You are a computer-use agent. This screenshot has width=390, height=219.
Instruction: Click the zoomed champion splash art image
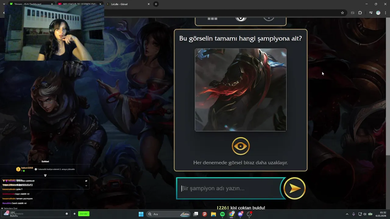tap(240, 90)
